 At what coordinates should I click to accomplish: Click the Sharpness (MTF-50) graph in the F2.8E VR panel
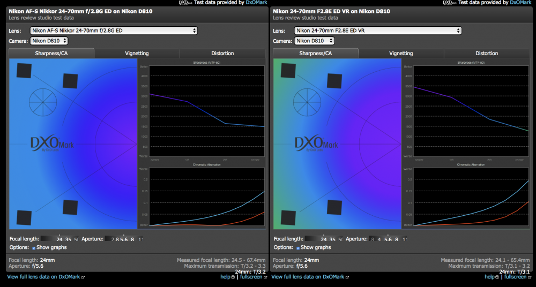point(471,111)
